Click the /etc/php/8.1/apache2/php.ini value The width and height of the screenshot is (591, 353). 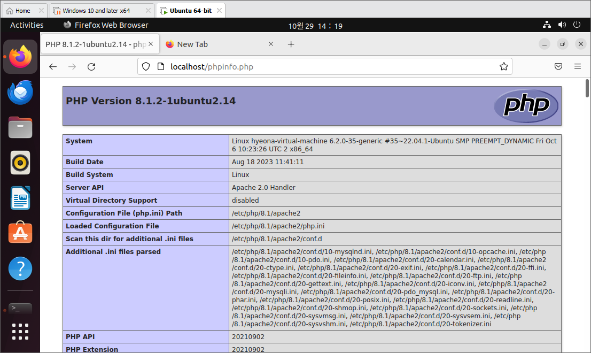278,226
